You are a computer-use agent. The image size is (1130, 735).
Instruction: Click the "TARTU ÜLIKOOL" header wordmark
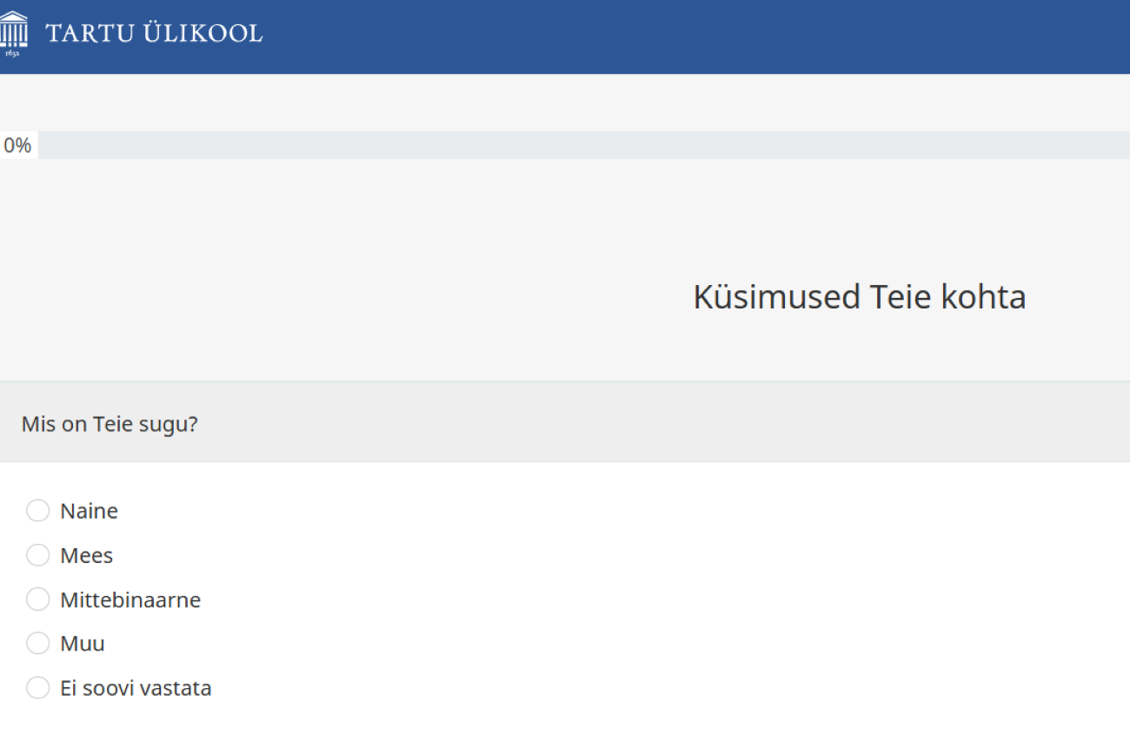[x=154, y=34]
